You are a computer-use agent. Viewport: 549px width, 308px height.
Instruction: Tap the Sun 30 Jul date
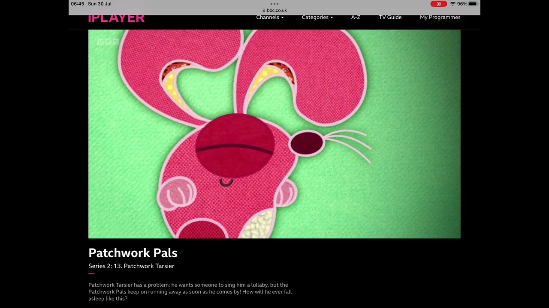click(100, 4)
